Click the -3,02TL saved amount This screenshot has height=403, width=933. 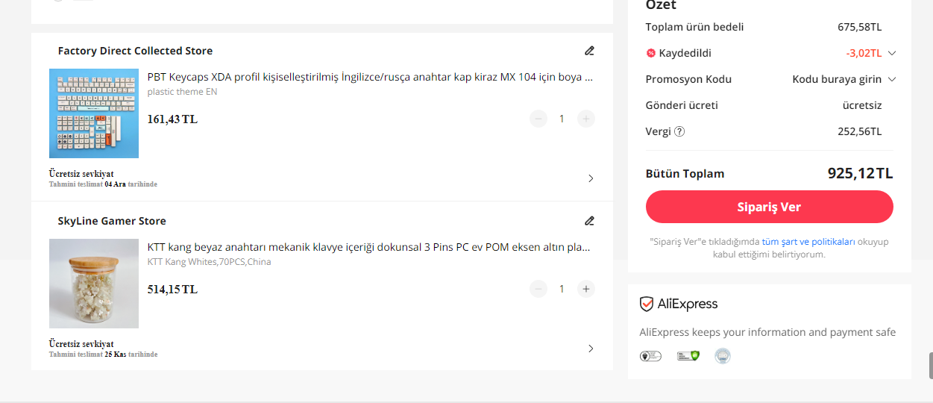pos(864,53)
